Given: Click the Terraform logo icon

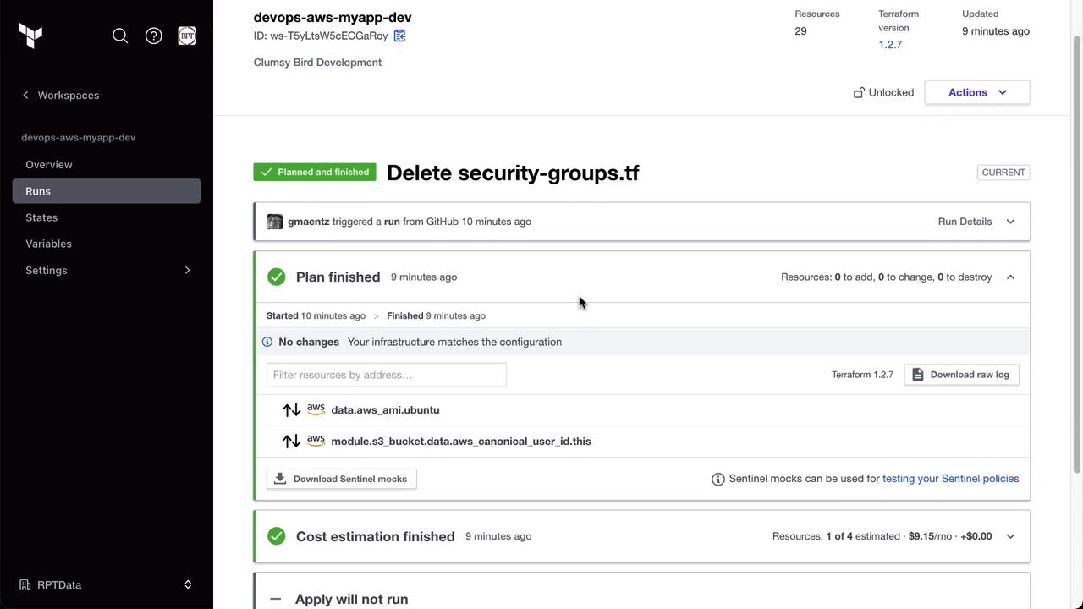Looking at the screenshot, I should (x=30, y=36).
